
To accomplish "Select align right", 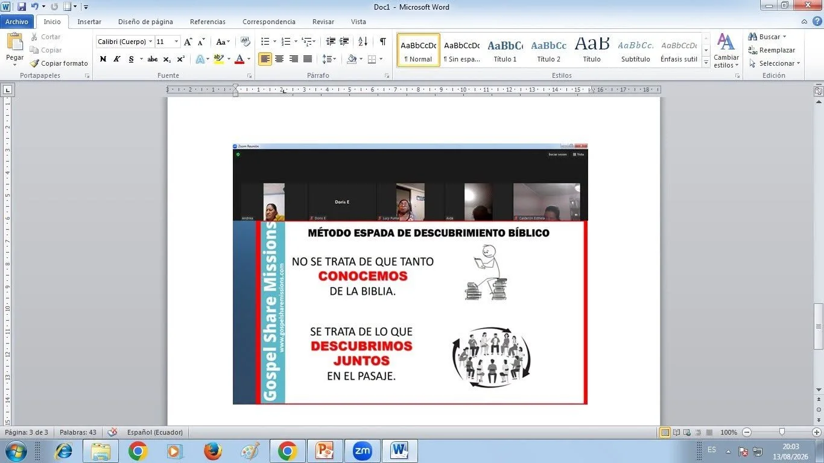I will (x=293, y=59).
